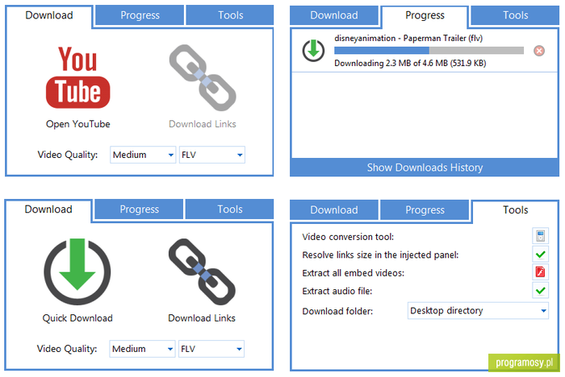Click the green download status icon for Paperman Trailer
This screenshot has height=377, width=565.
[313, 51]
